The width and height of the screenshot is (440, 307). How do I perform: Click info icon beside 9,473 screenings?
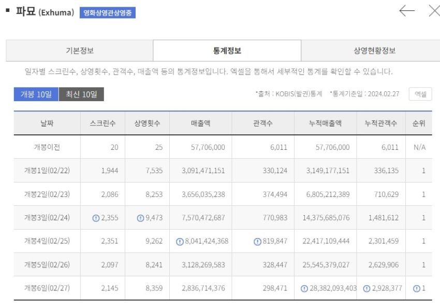140,218
